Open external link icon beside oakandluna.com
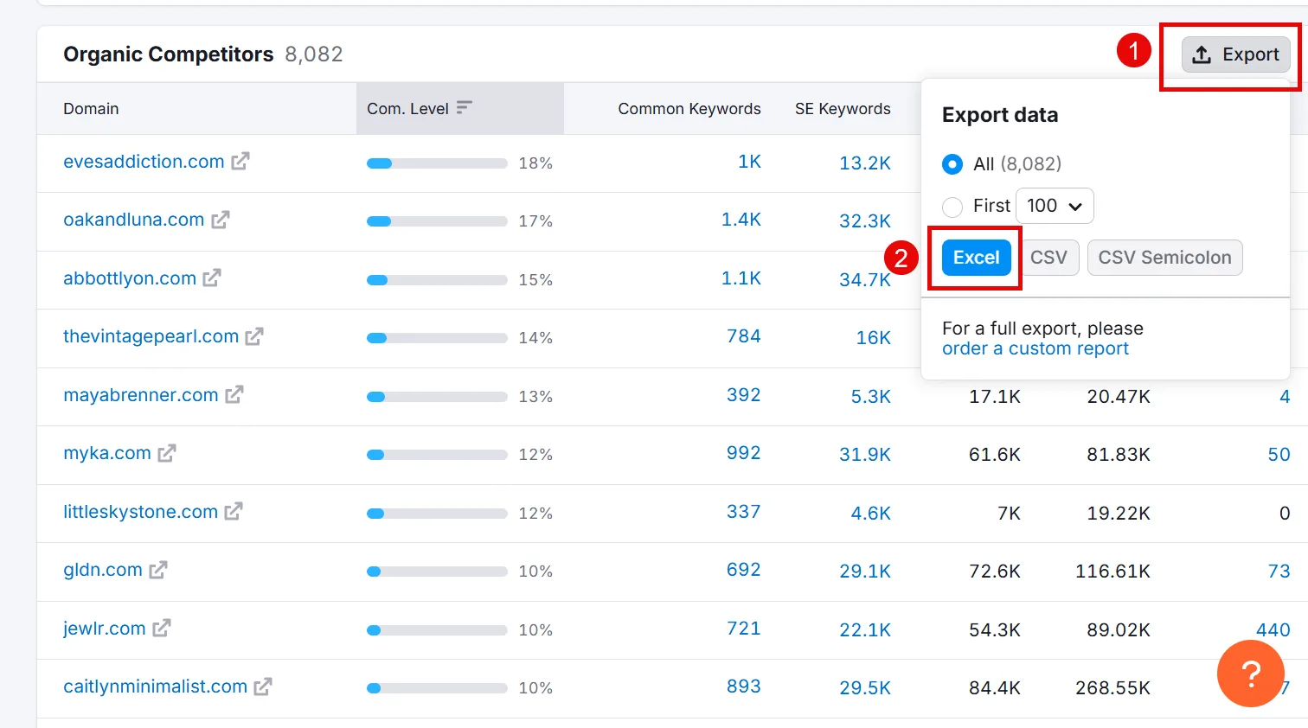 tap(221, 220)
